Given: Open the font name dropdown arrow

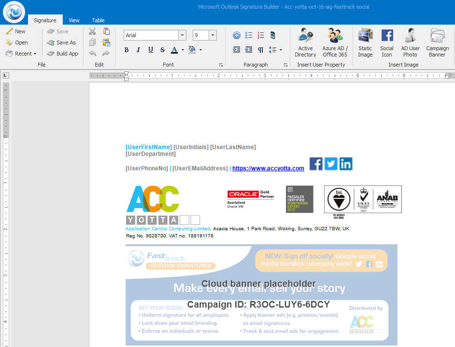Looking at the screenshot, I should [182, 35].
